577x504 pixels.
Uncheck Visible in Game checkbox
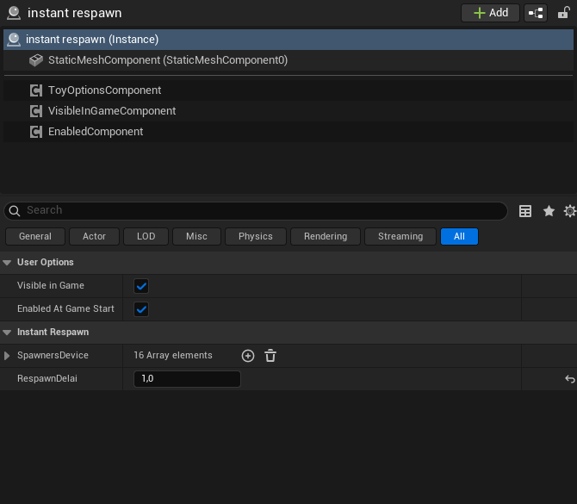142,286
